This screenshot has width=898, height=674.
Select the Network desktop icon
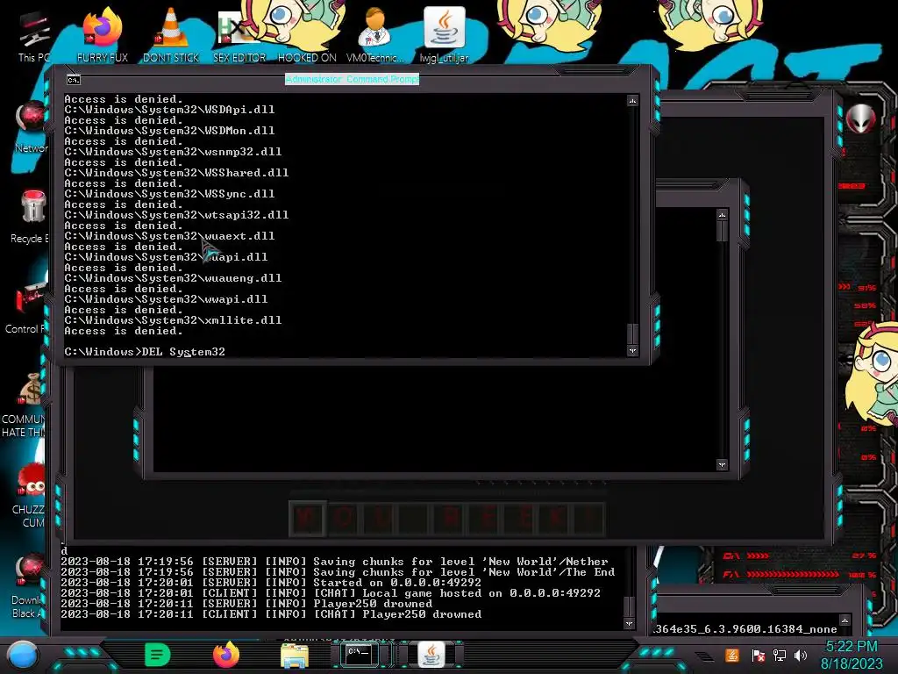tap(32, 127)
